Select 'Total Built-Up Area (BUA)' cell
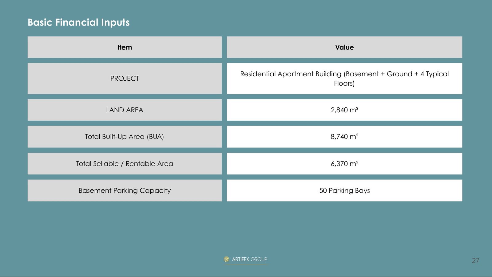 (x=125, y=137)
